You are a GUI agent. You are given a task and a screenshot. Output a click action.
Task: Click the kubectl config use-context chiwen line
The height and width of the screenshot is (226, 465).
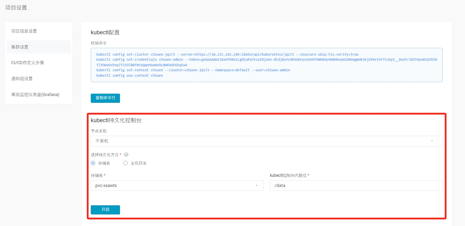(x=130, y=75)
